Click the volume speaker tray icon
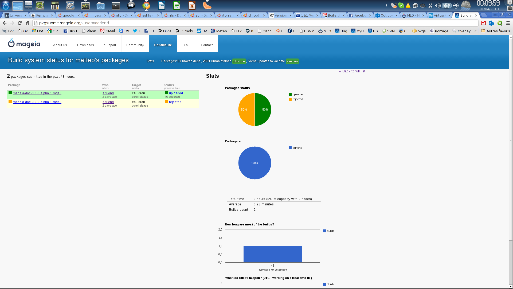 (437, 5)
